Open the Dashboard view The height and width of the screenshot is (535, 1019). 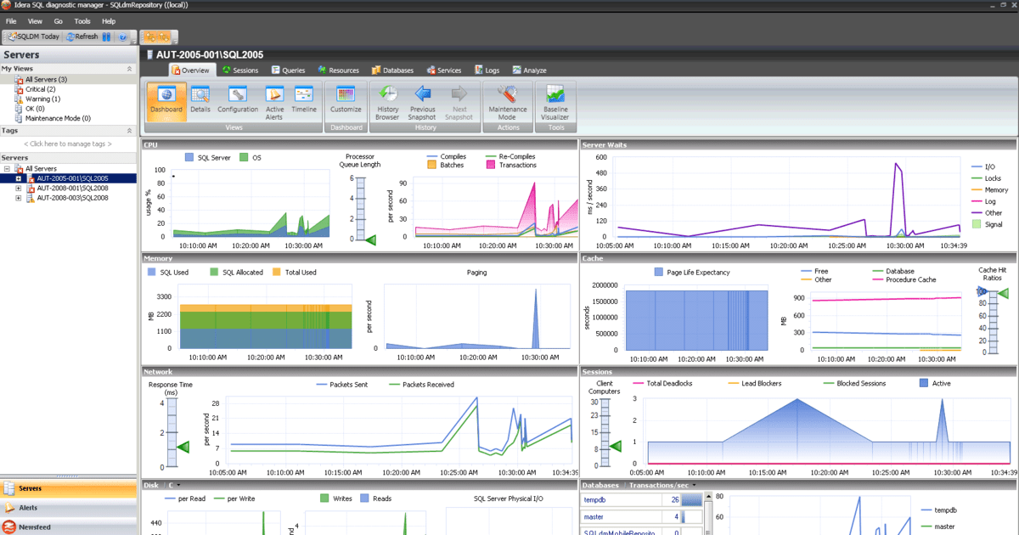click(x=166, y=100)
